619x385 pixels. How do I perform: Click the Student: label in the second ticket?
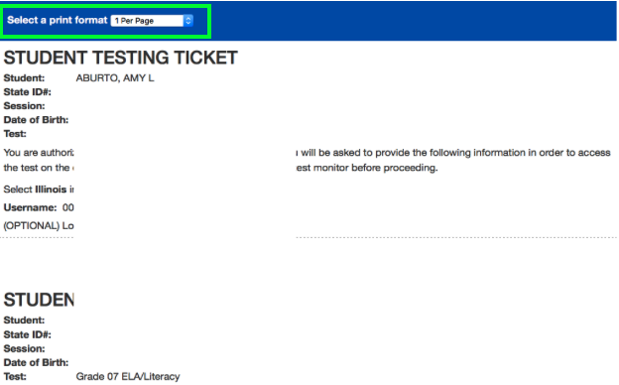pyautogui.click(x=24, y=321)
